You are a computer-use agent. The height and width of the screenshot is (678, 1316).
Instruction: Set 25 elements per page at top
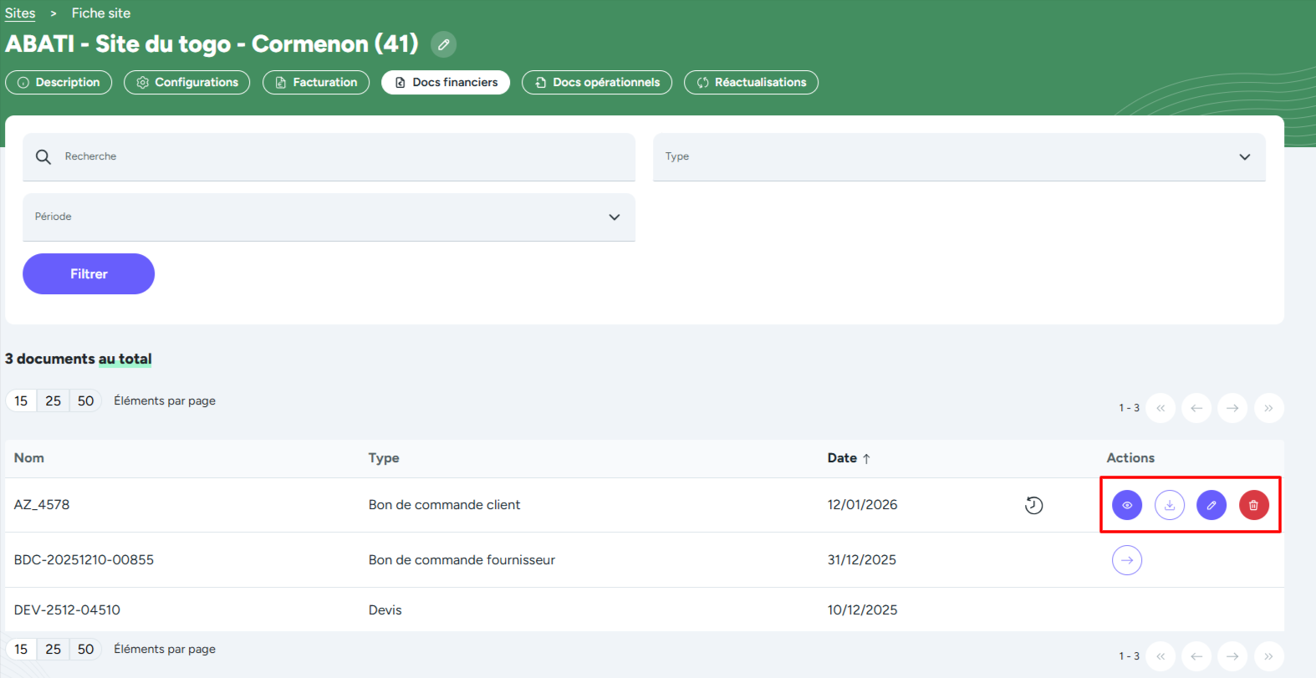coord(53,401)
